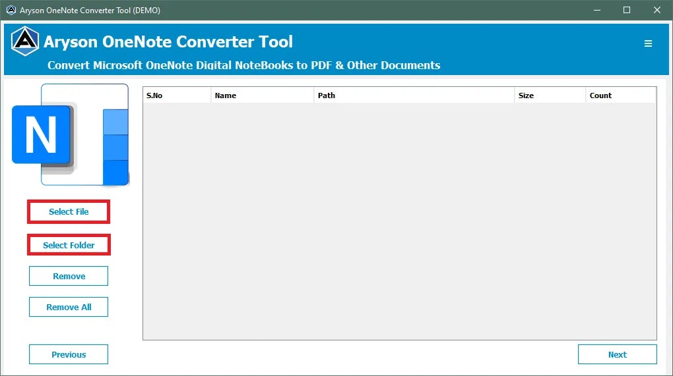Click the 'Convert Microsoft OneNote Digital NoteBooks' subtitle
Viewport: 673px width, 376px height.
point(243,66)
